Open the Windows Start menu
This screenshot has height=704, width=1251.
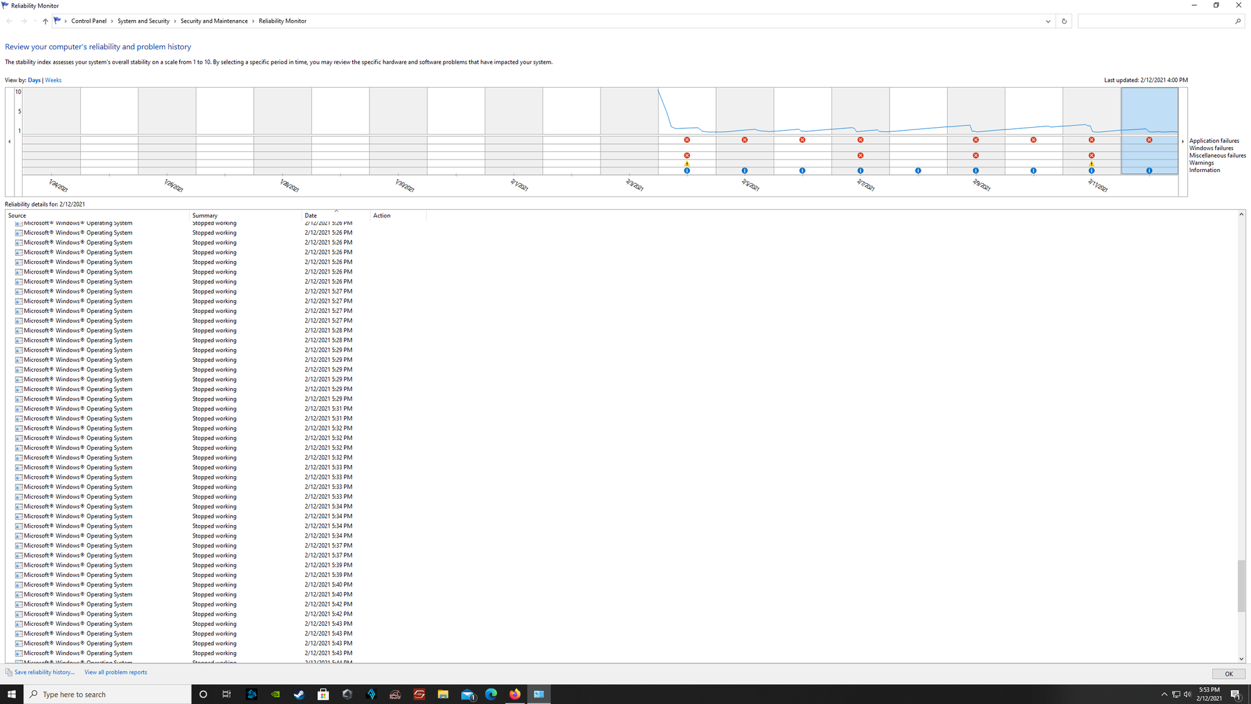(11, 694)
